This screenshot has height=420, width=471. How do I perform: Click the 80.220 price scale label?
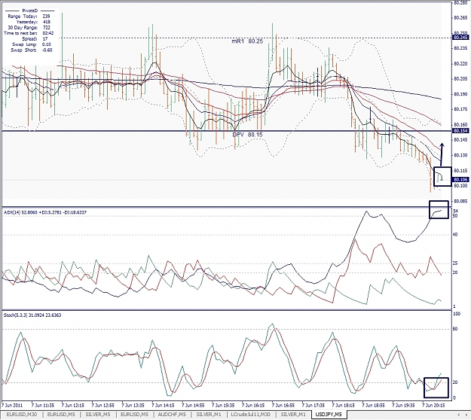[460, 63]
